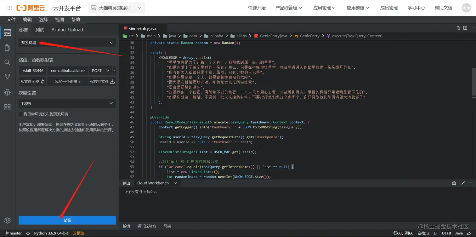Screen dimensions: 476x237
Task: Click the 从文件同步 button
Action: [33, 82]
